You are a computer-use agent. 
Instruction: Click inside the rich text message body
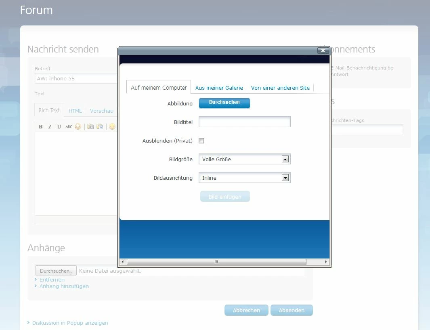76,174
